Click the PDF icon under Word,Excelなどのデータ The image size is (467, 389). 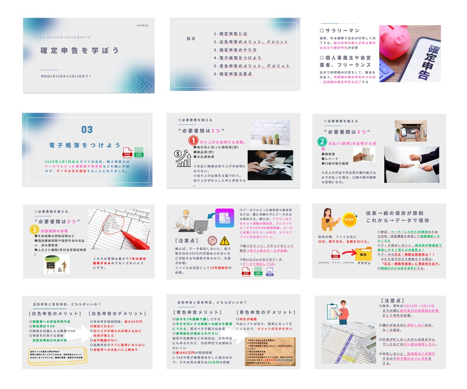coord(246,271)
